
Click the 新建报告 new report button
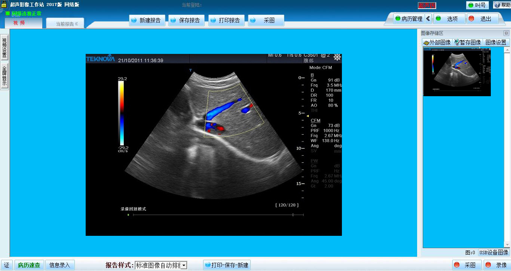pos(147,20)
